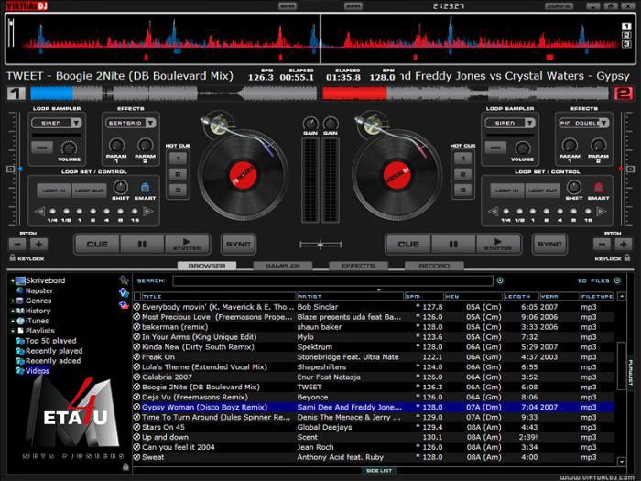Viewport: 641px width, 481px height.
Task: Pause playback on deck 1
Action: (142, 245)
